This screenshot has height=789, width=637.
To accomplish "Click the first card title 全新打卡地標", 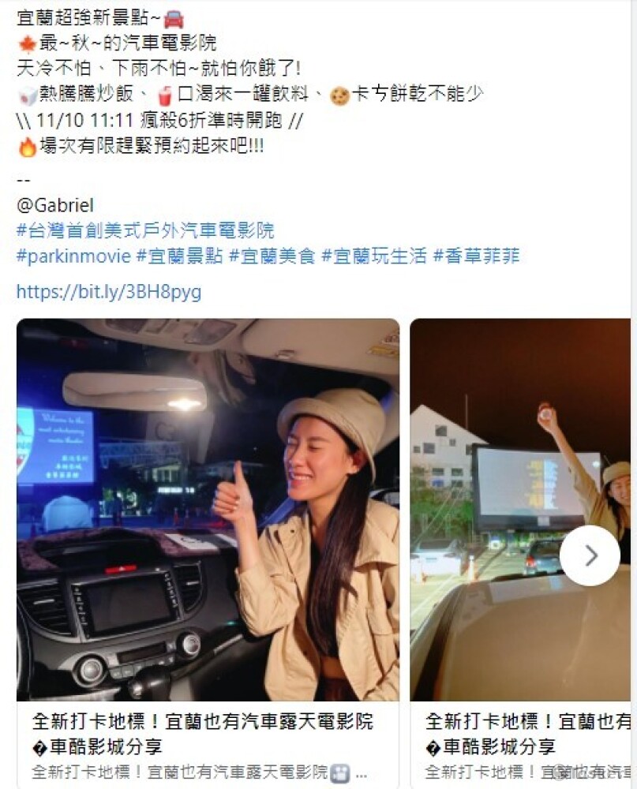I will (x=203, y=721).
